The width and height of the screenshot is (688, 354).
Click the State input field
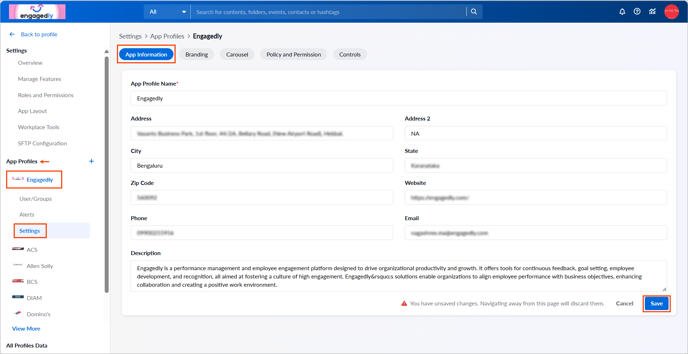click(x=536, y=165)
